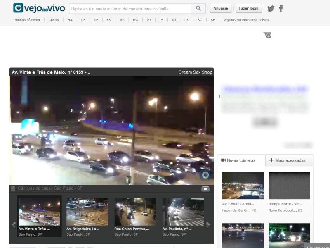This screenshot has width=330, height=248.
Task: Click Nova Petrópol..., RS location
Action: [285, 210]
